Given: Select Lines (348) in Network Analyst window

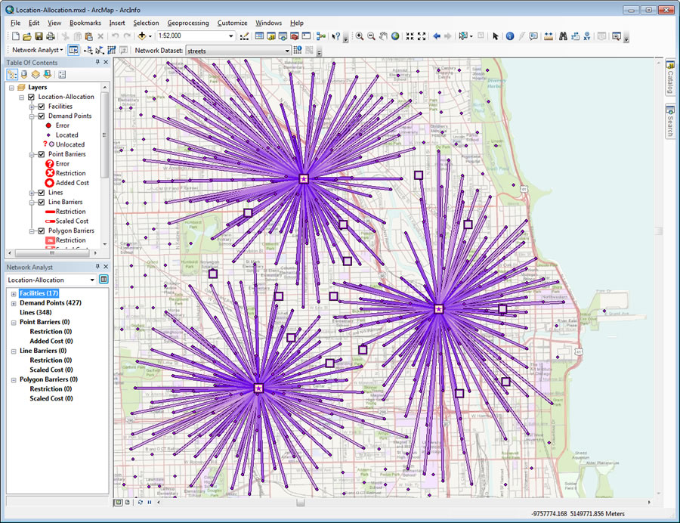Looking at the screenshot, I should 35,312.
